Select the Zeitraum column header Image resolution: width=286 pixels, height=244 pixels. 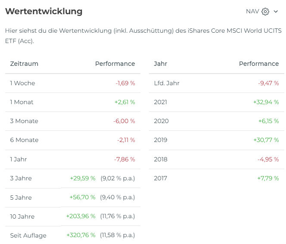(24, 64)
